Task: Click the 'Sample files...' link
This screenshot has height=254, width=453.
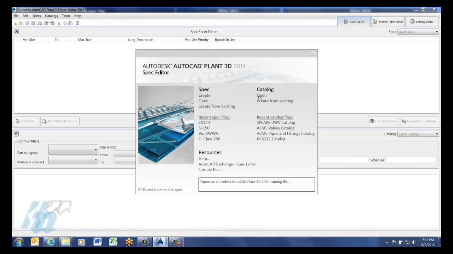Action: 211,170
